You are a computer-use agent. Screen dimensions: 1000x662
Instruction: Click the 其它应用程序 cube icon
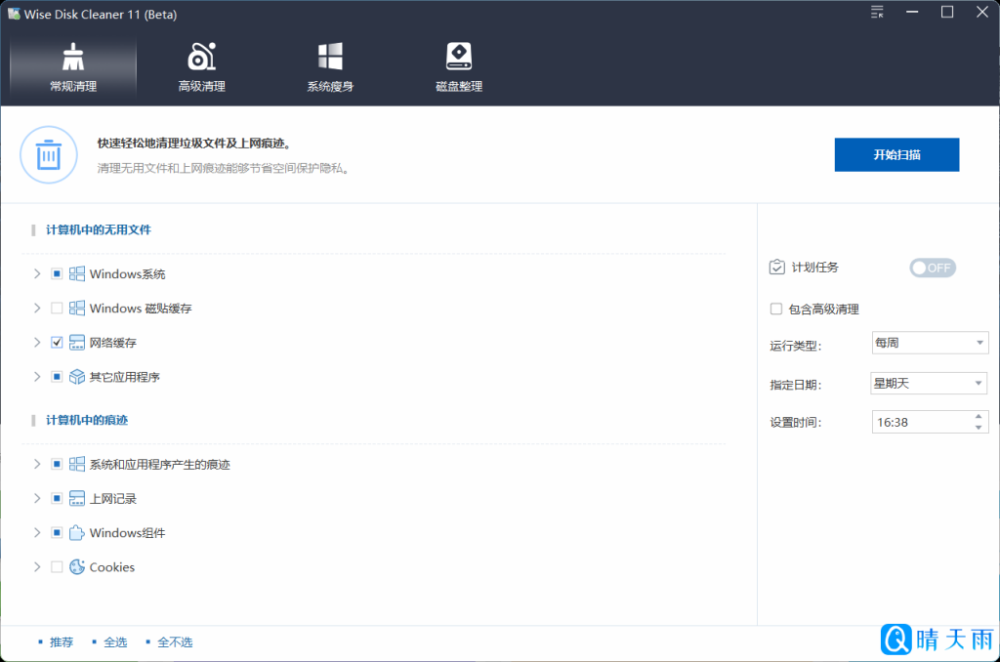pos(77,377)
